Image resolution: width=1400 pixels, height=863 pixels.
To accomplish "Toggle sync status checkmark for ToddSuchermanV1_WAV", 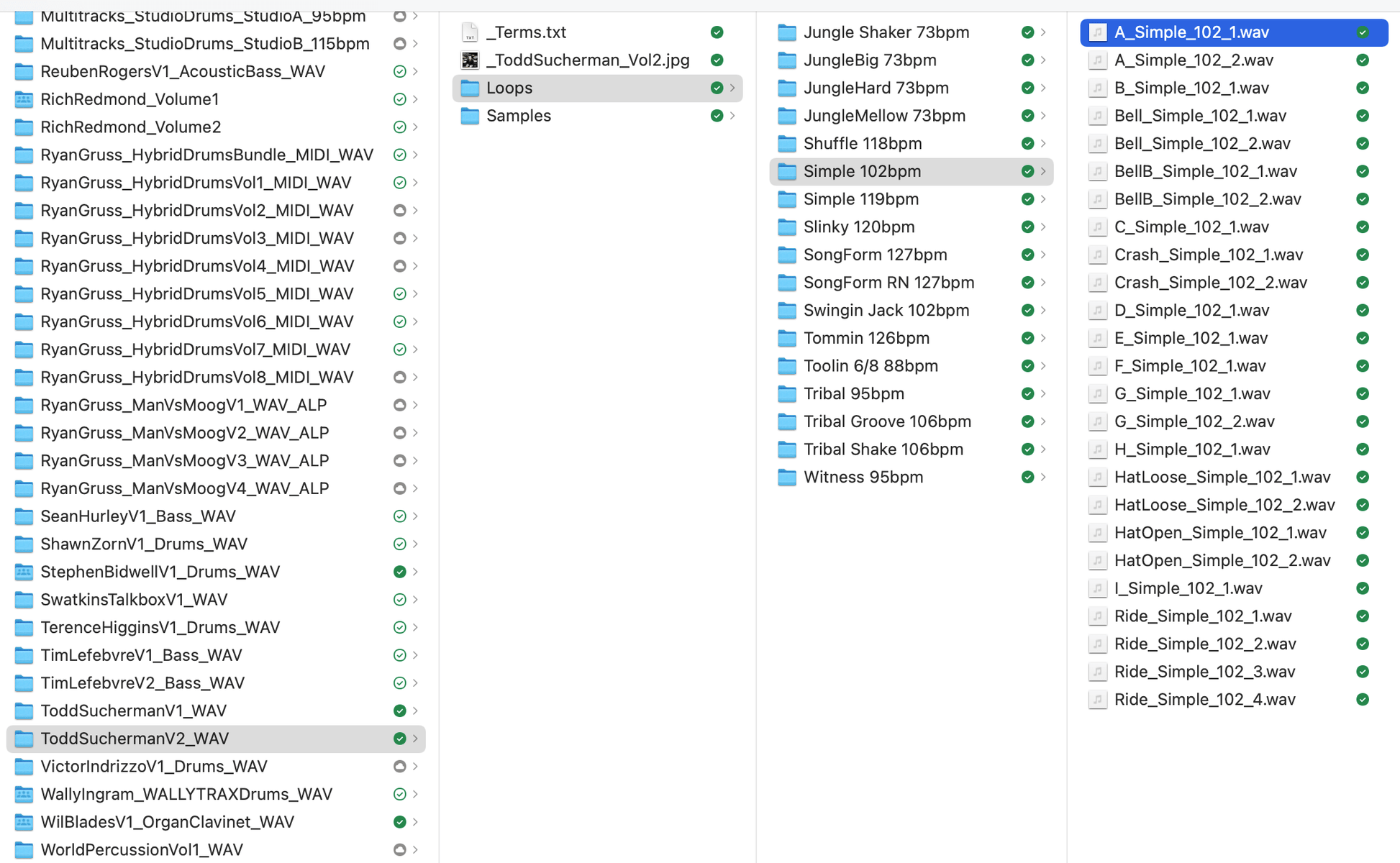I will (x=398, y=711).
